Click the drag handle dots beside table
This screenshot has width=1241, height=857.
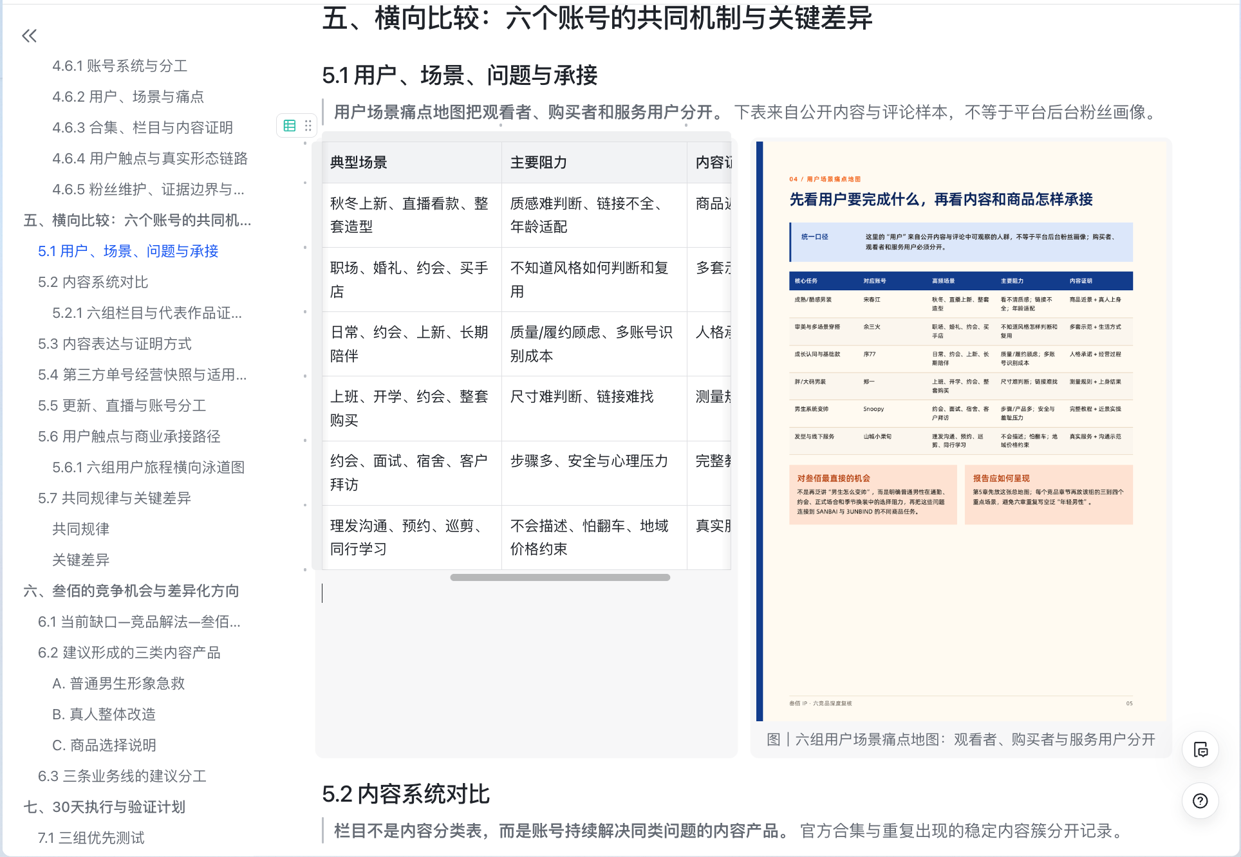coord(308,125)
